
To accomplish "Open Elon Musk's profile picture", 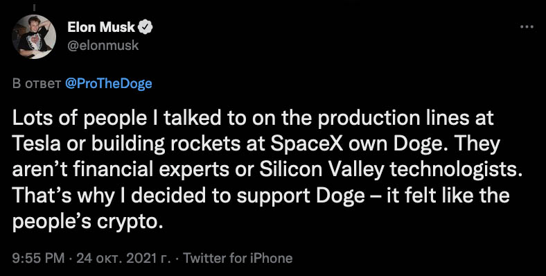I will [x=34, y=37].
